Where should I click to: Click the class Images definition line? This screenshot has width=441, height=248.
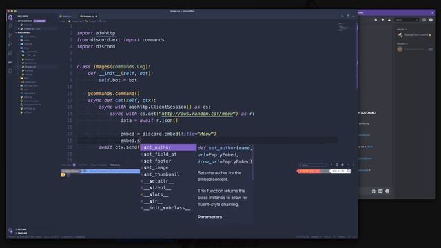coord(114,67)
